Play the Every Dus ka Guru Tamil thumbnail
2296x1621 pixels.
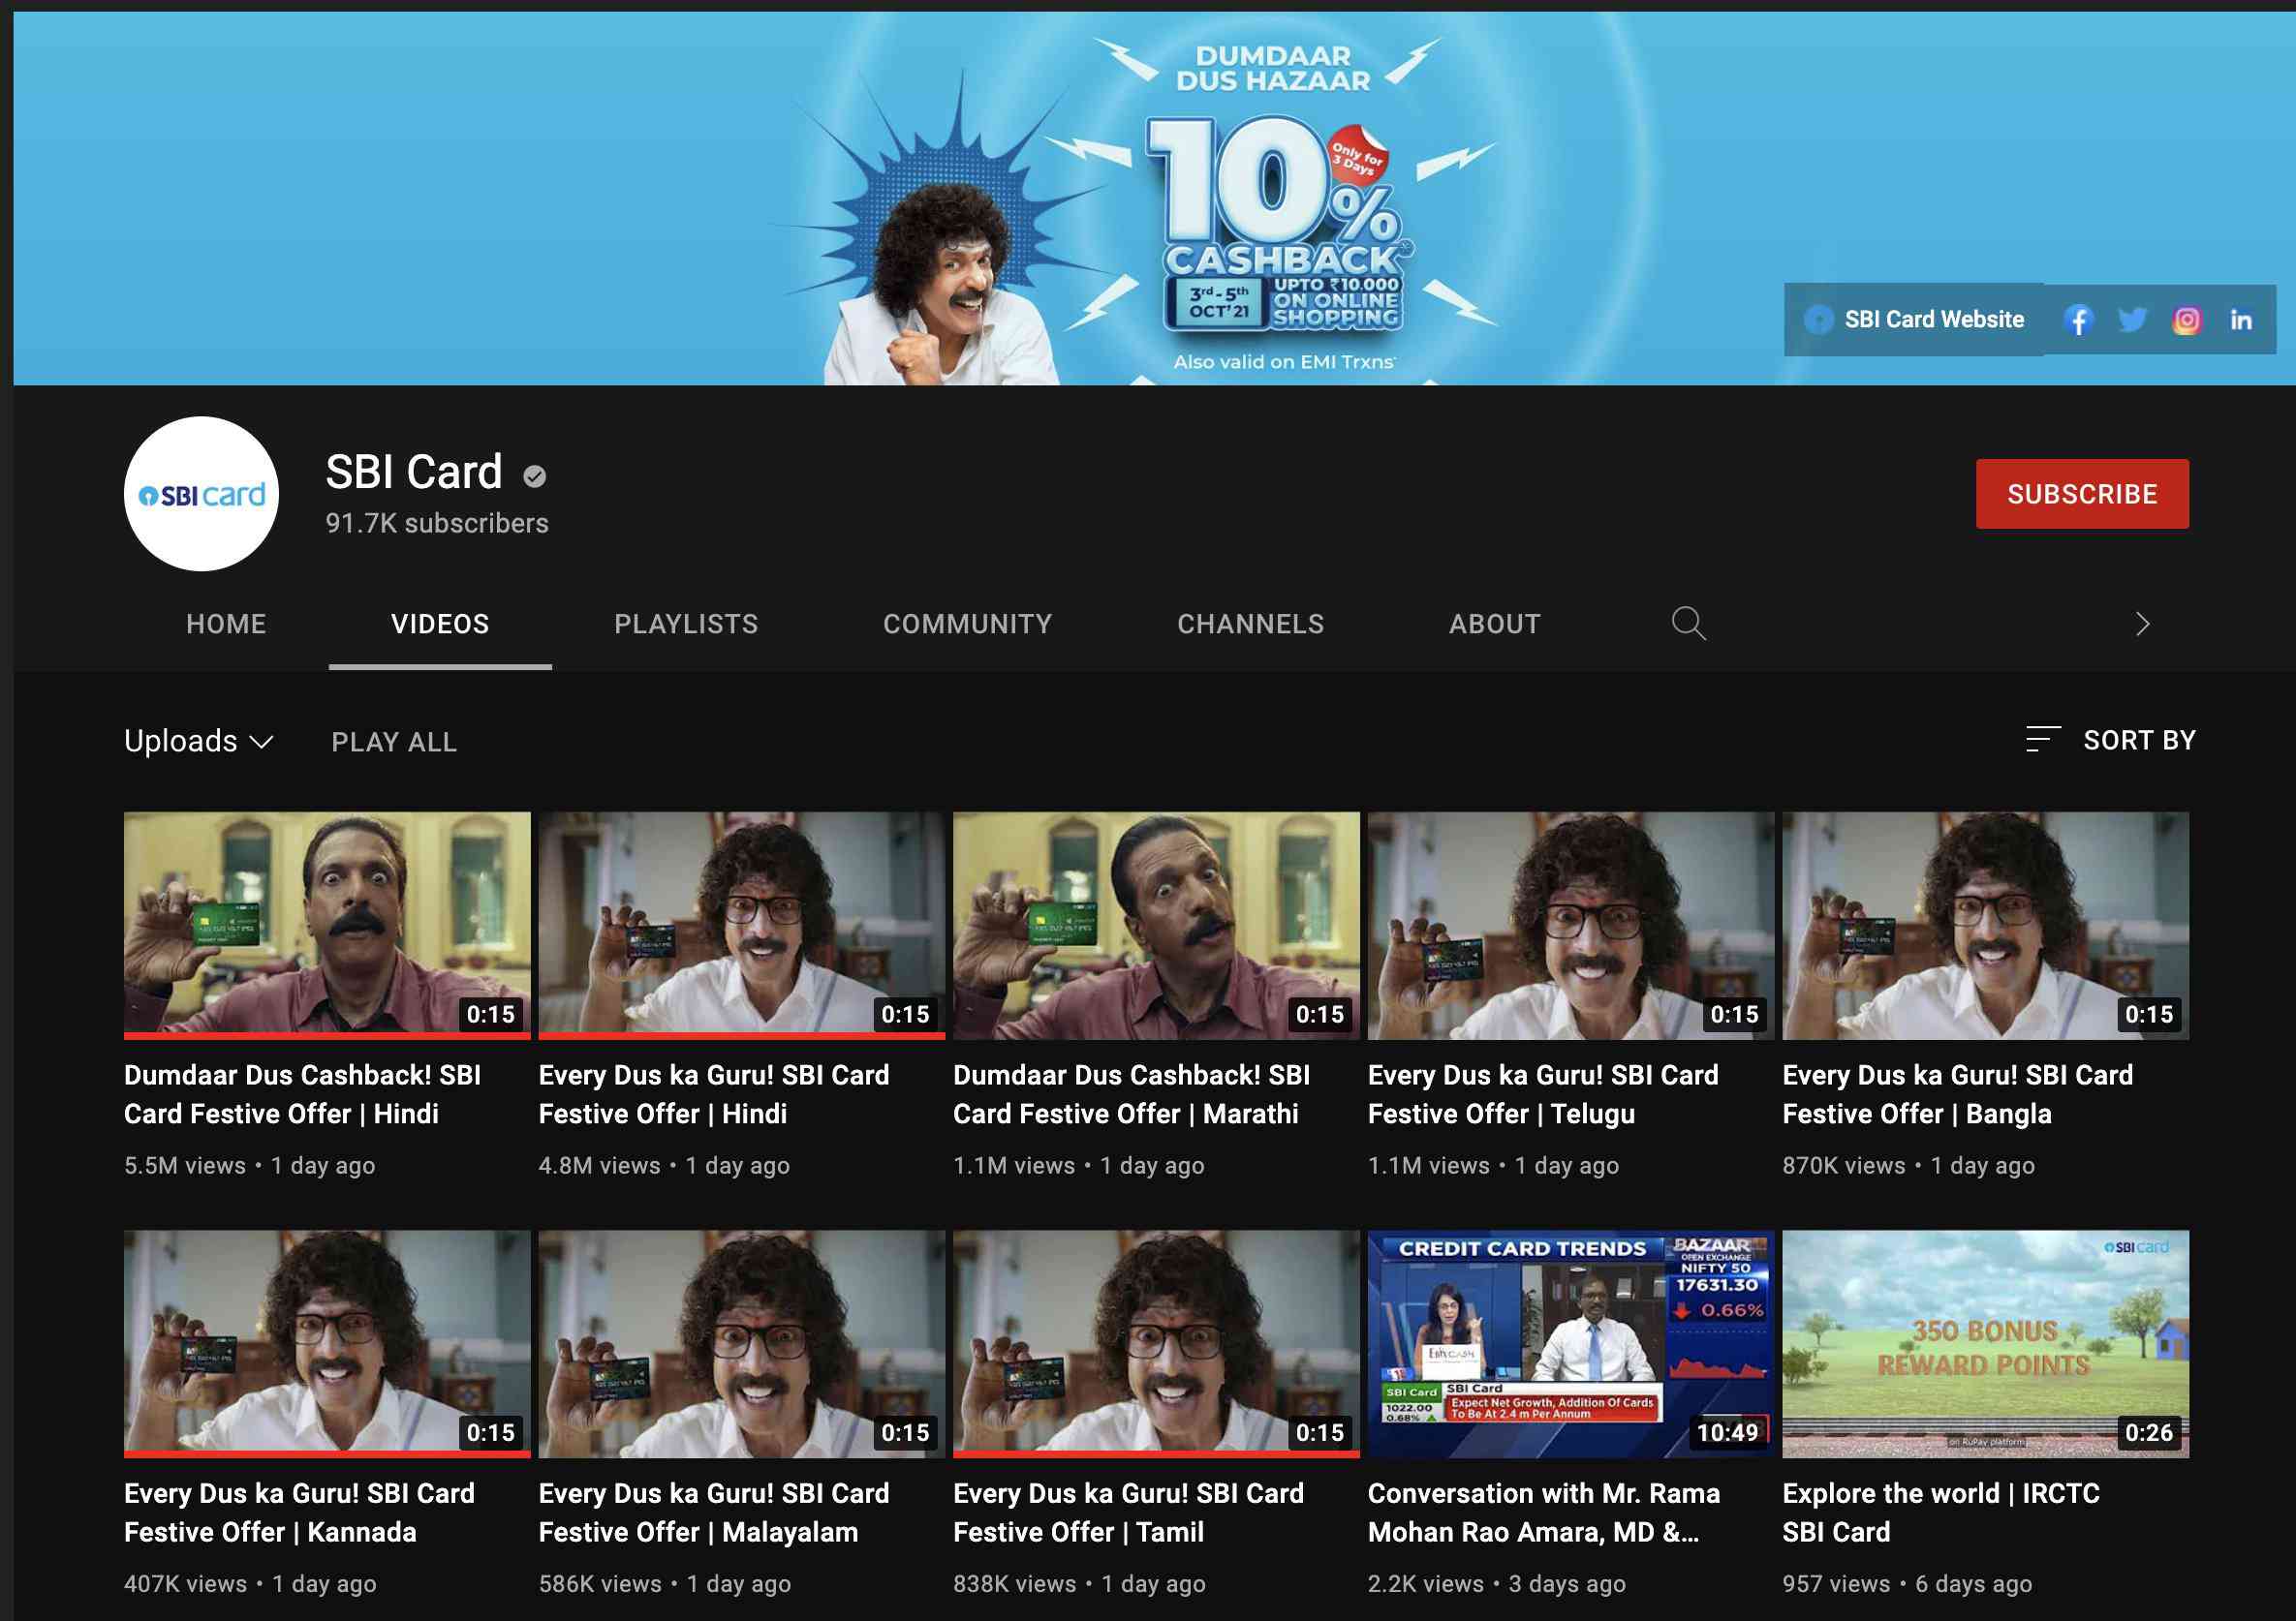pyautogui.click(x=1156, y=1344)
